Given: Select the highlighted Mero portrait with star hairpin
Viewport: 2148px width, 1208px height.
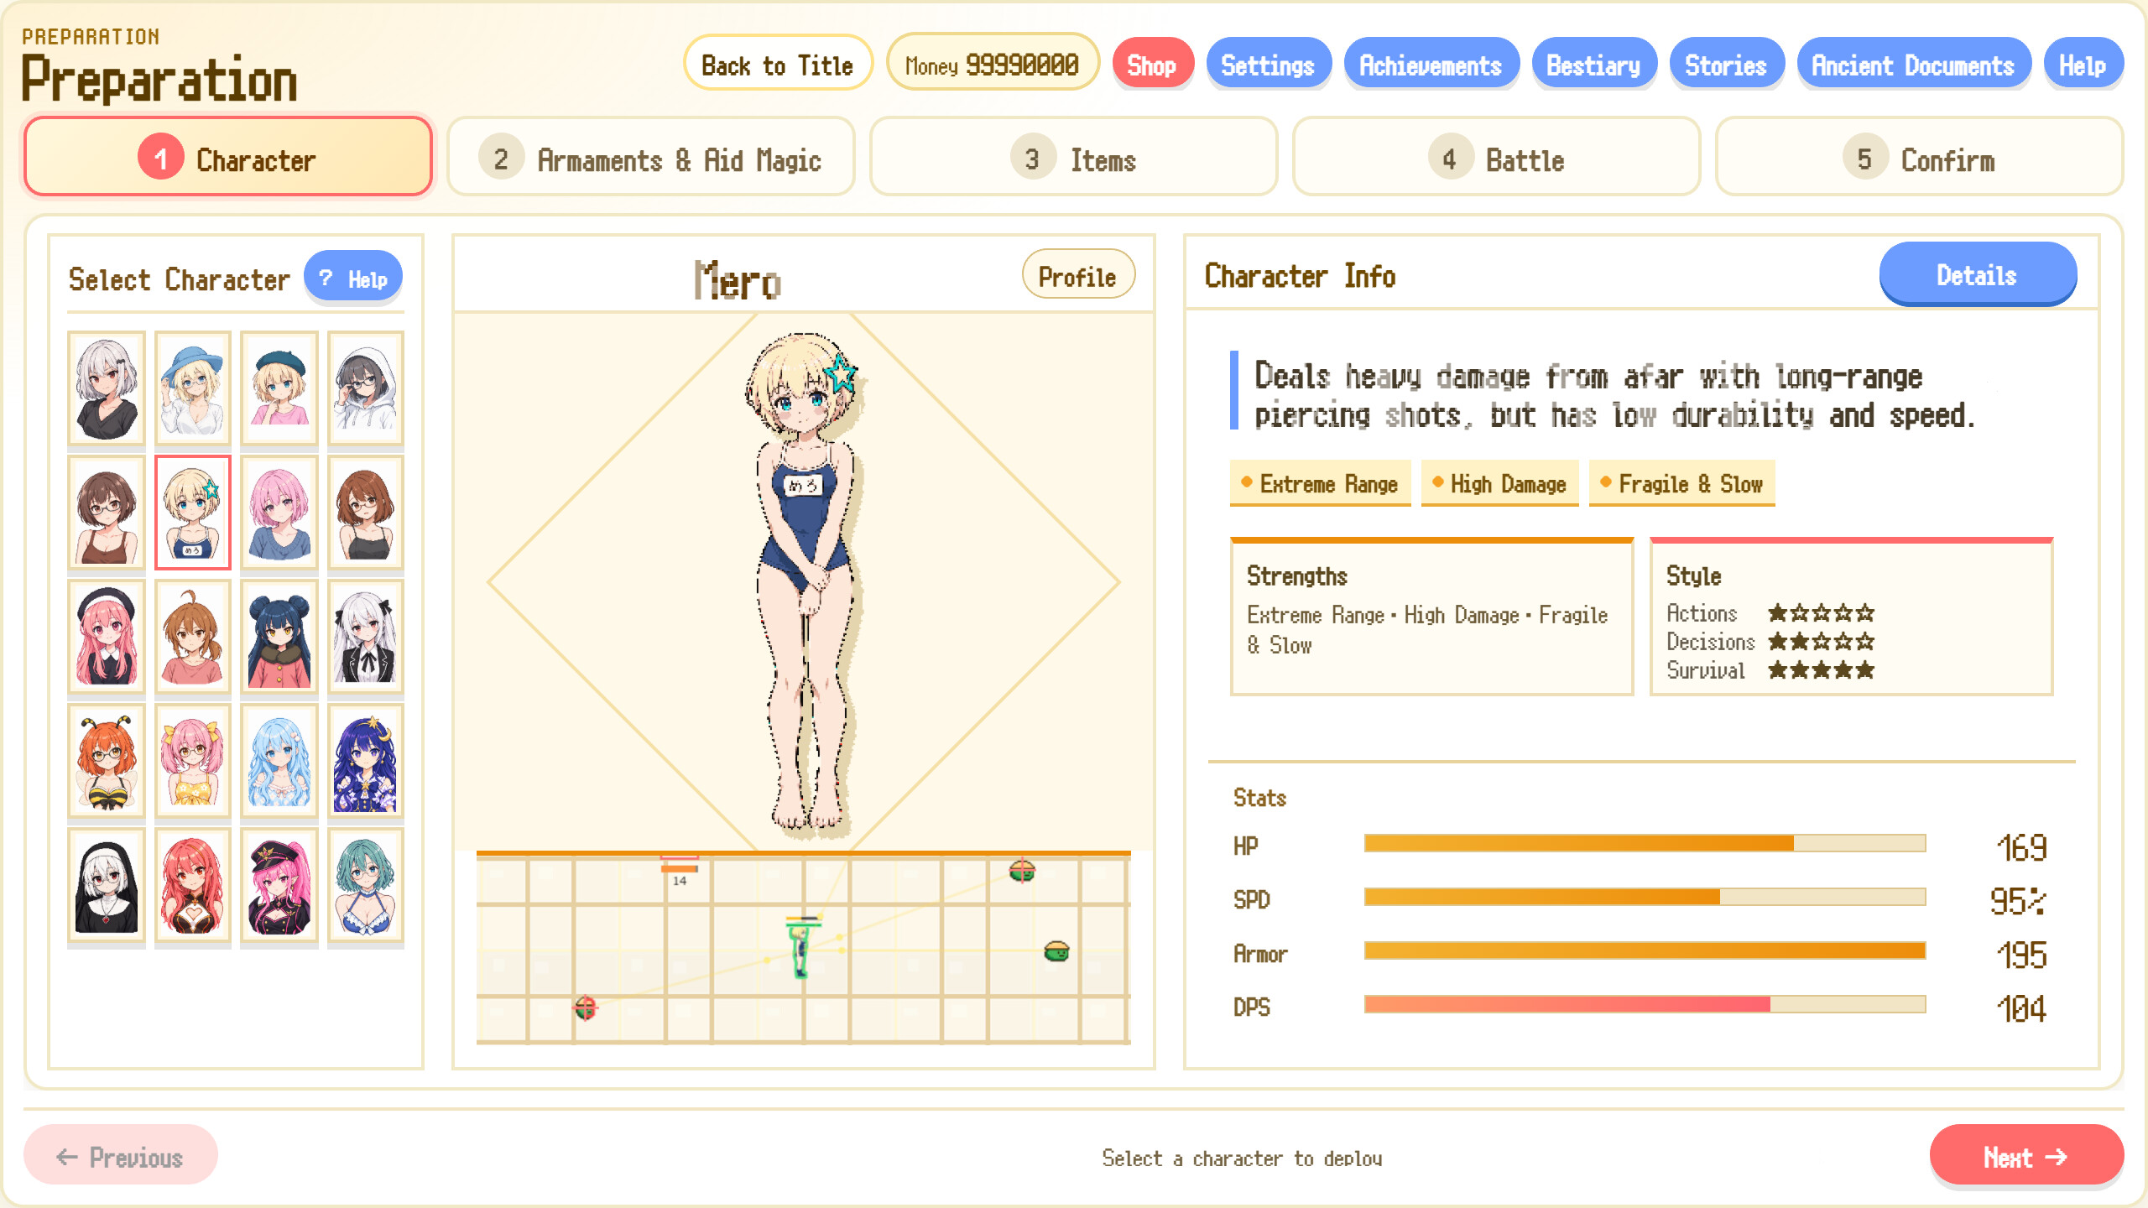Looking at the screenshot, I should tap(193, 513).
